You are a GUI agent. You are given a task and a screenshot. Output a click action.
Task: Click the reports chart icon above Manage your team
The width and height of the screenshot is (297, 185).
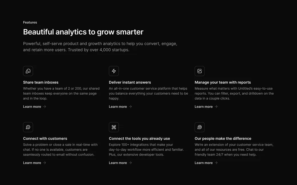tap(200, 71)
